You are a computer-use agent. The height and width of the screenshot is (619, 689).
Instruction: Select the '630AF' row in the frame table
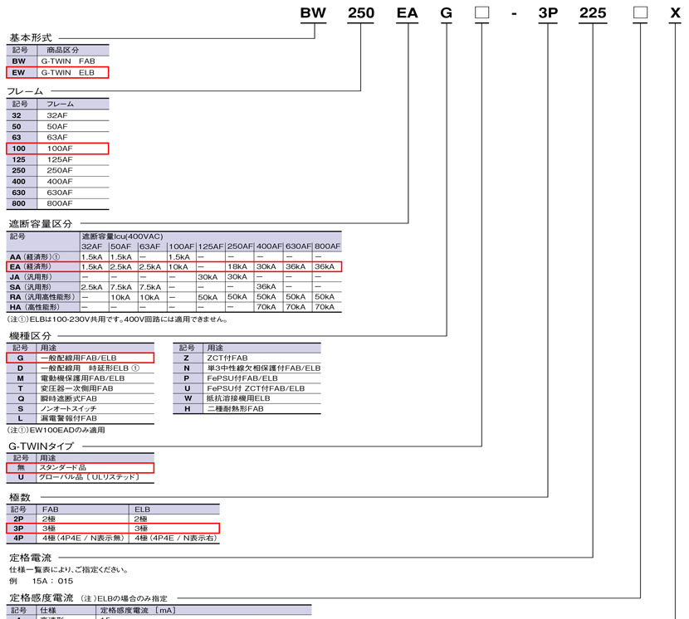tap(57, 193)
